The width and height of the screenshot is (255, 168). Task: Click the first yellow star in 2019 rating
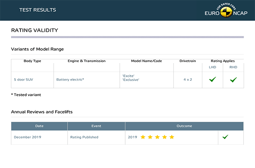[x=143, y=137]
